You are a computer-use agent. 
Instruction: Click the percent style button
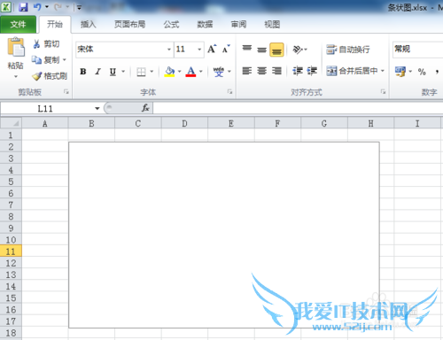(x=422, y=72)
